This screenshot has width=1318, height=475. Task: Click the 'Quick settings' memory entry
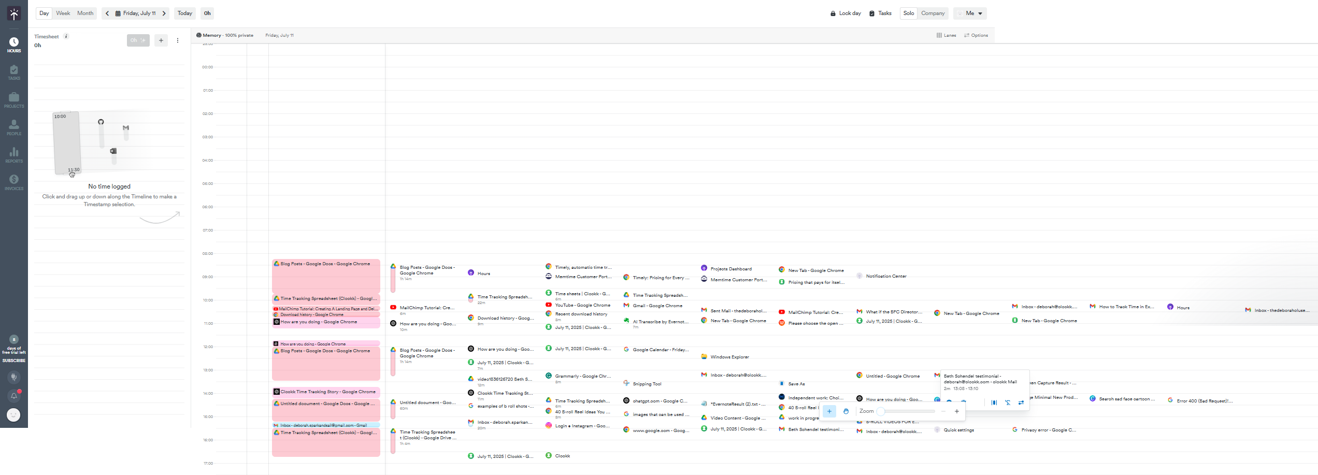(x=954, y=430)
